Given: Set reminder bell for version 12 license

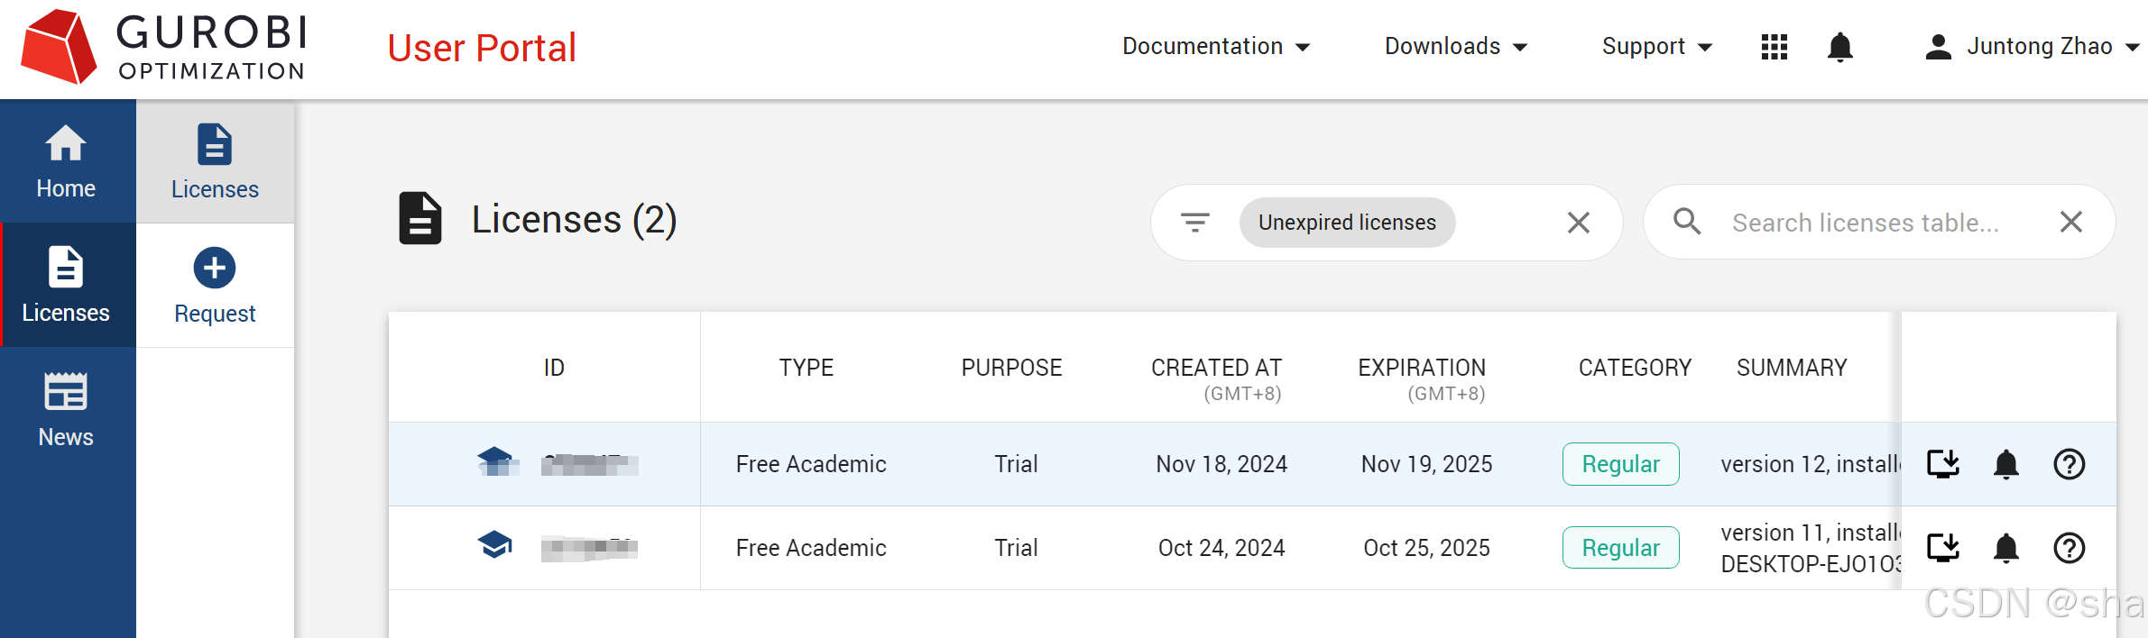Looking at the screenshot, I should coord(2005,464).
